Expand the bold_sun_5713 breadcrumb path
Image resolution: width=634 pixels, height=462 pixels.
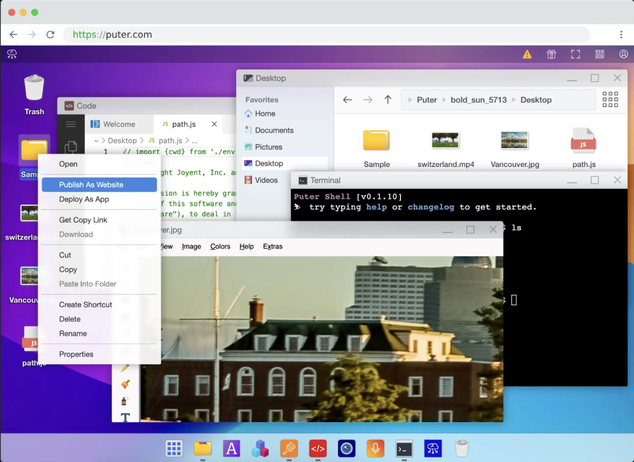tap(478, 100)
